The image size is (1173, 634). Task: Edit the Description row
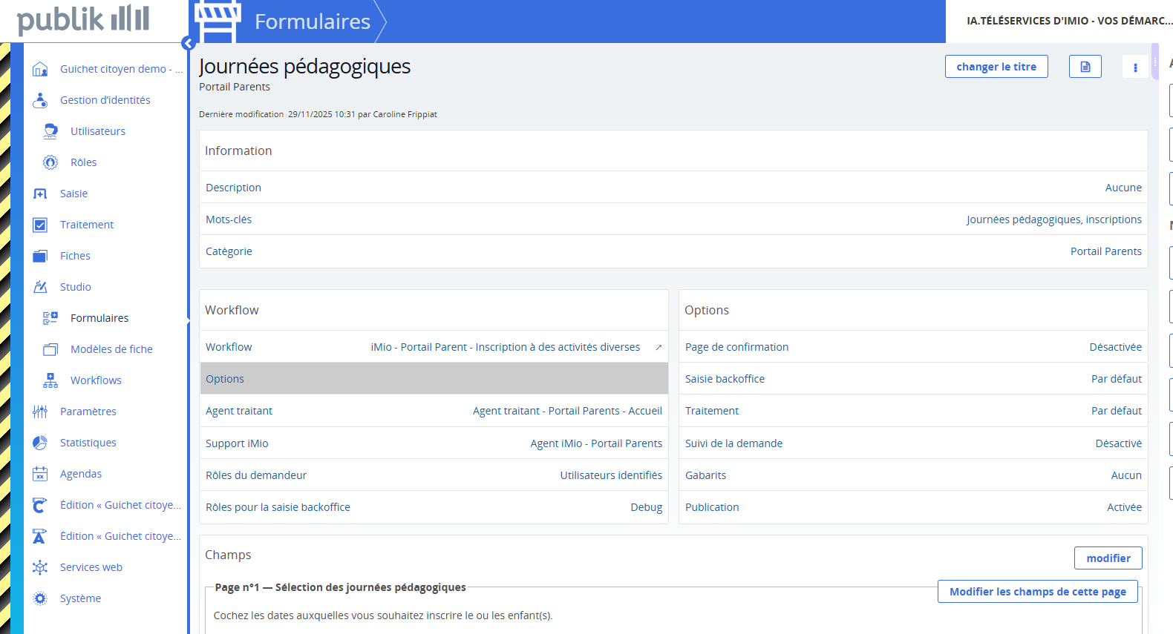pos(673,188)
